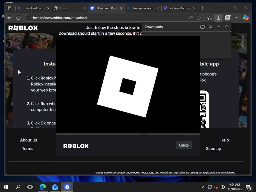Show hidden system tray icons
This screenshot has width=256, height=192.
point(203,187)
